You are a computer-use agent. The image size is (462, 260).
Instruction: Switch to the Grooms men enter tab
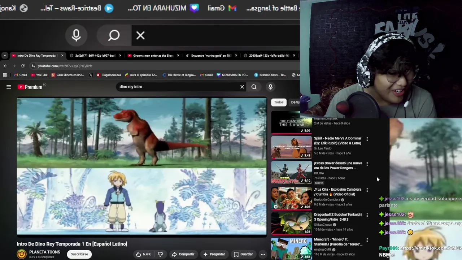click(151, 56)
